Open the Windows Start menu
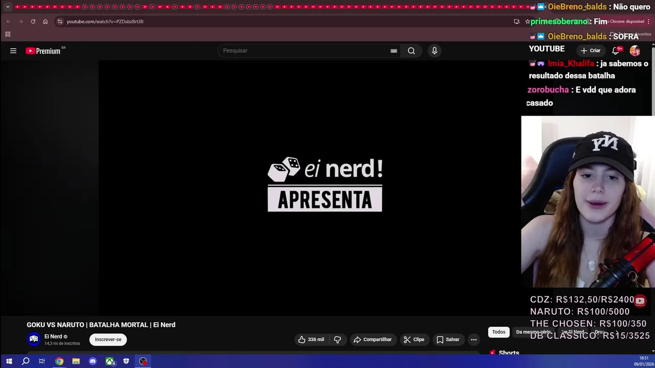This screenshot has height=368, width=655. pos(9,361)
